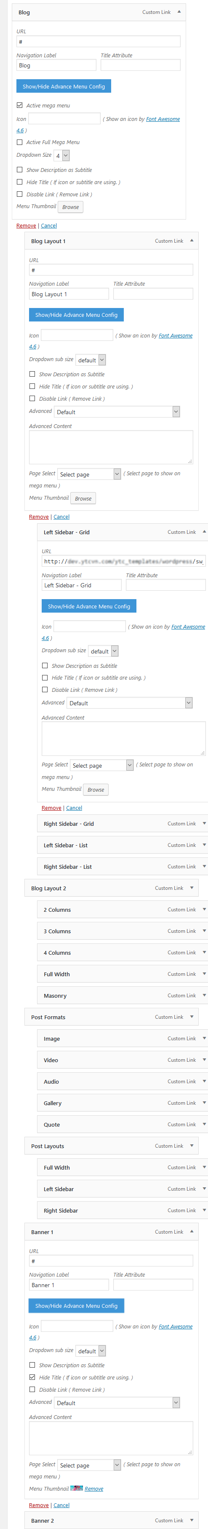Viewport: 208px width, 1529px height.
Task: Expand the Right Sidebar - Grid arrow
Action: [204, 823]
